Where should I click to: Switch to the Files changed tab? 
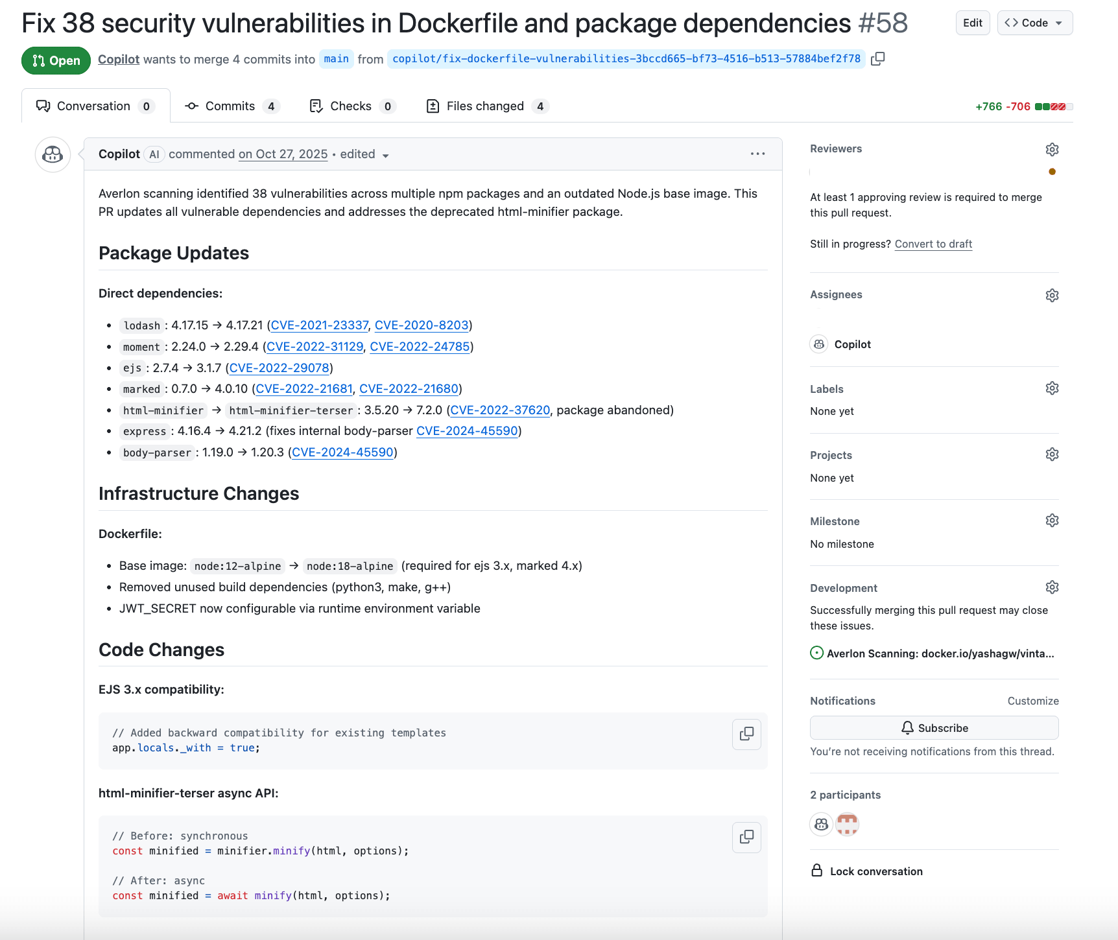coord(485,106)
